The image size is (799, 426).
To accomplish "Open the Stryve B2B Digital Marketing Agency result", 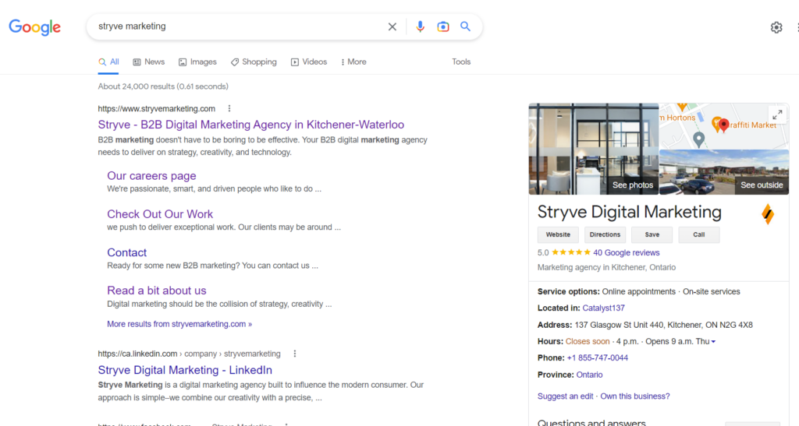I will pyautogui.click(x=250, y=125).
